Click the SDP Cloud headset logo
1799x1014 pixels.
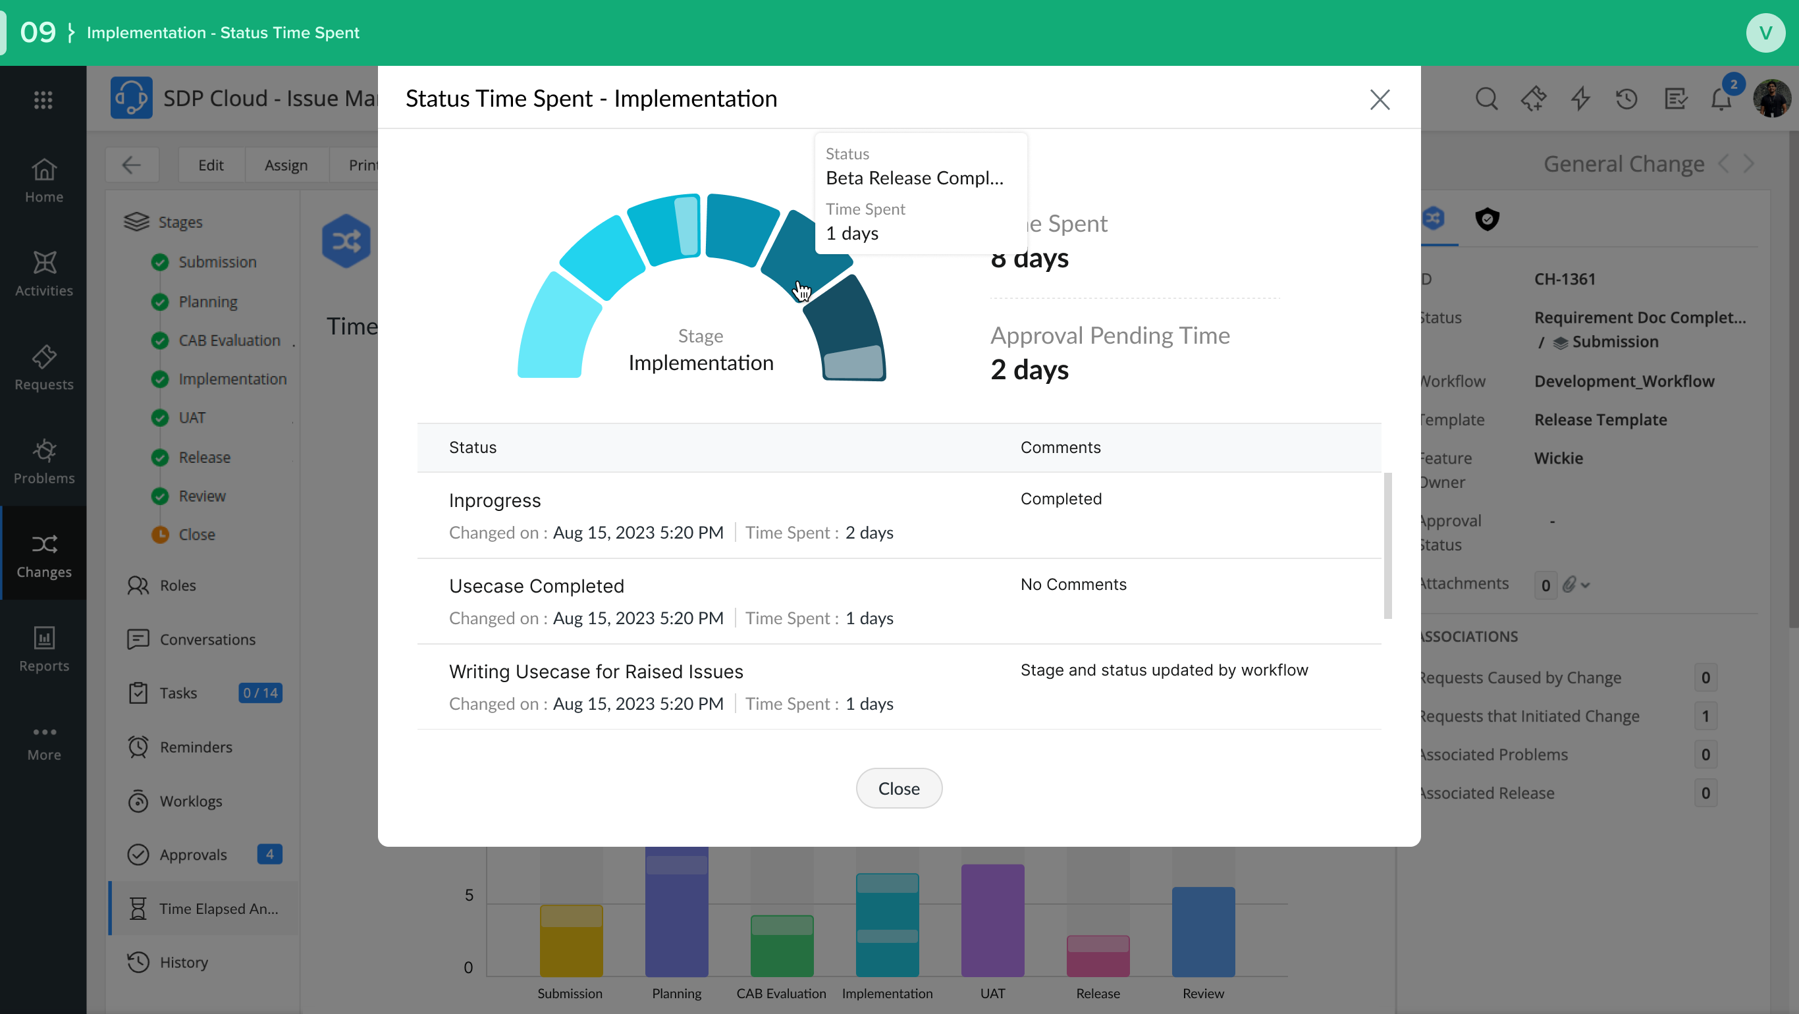click(x=130, y=97)
